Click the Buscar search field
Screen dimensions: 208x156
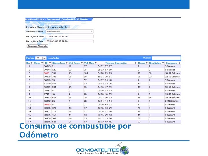pos(166,58)
